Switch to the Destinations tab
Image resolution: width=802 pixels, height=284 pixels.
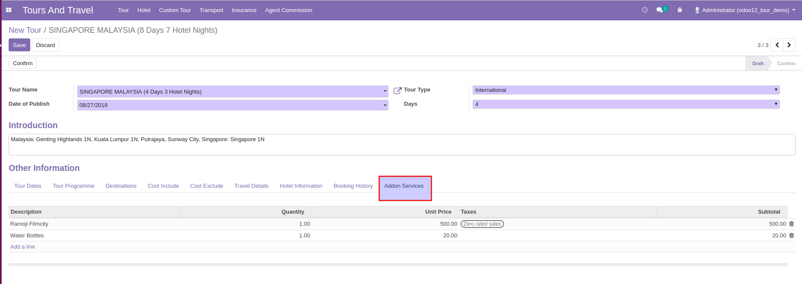tap(121, 186)
